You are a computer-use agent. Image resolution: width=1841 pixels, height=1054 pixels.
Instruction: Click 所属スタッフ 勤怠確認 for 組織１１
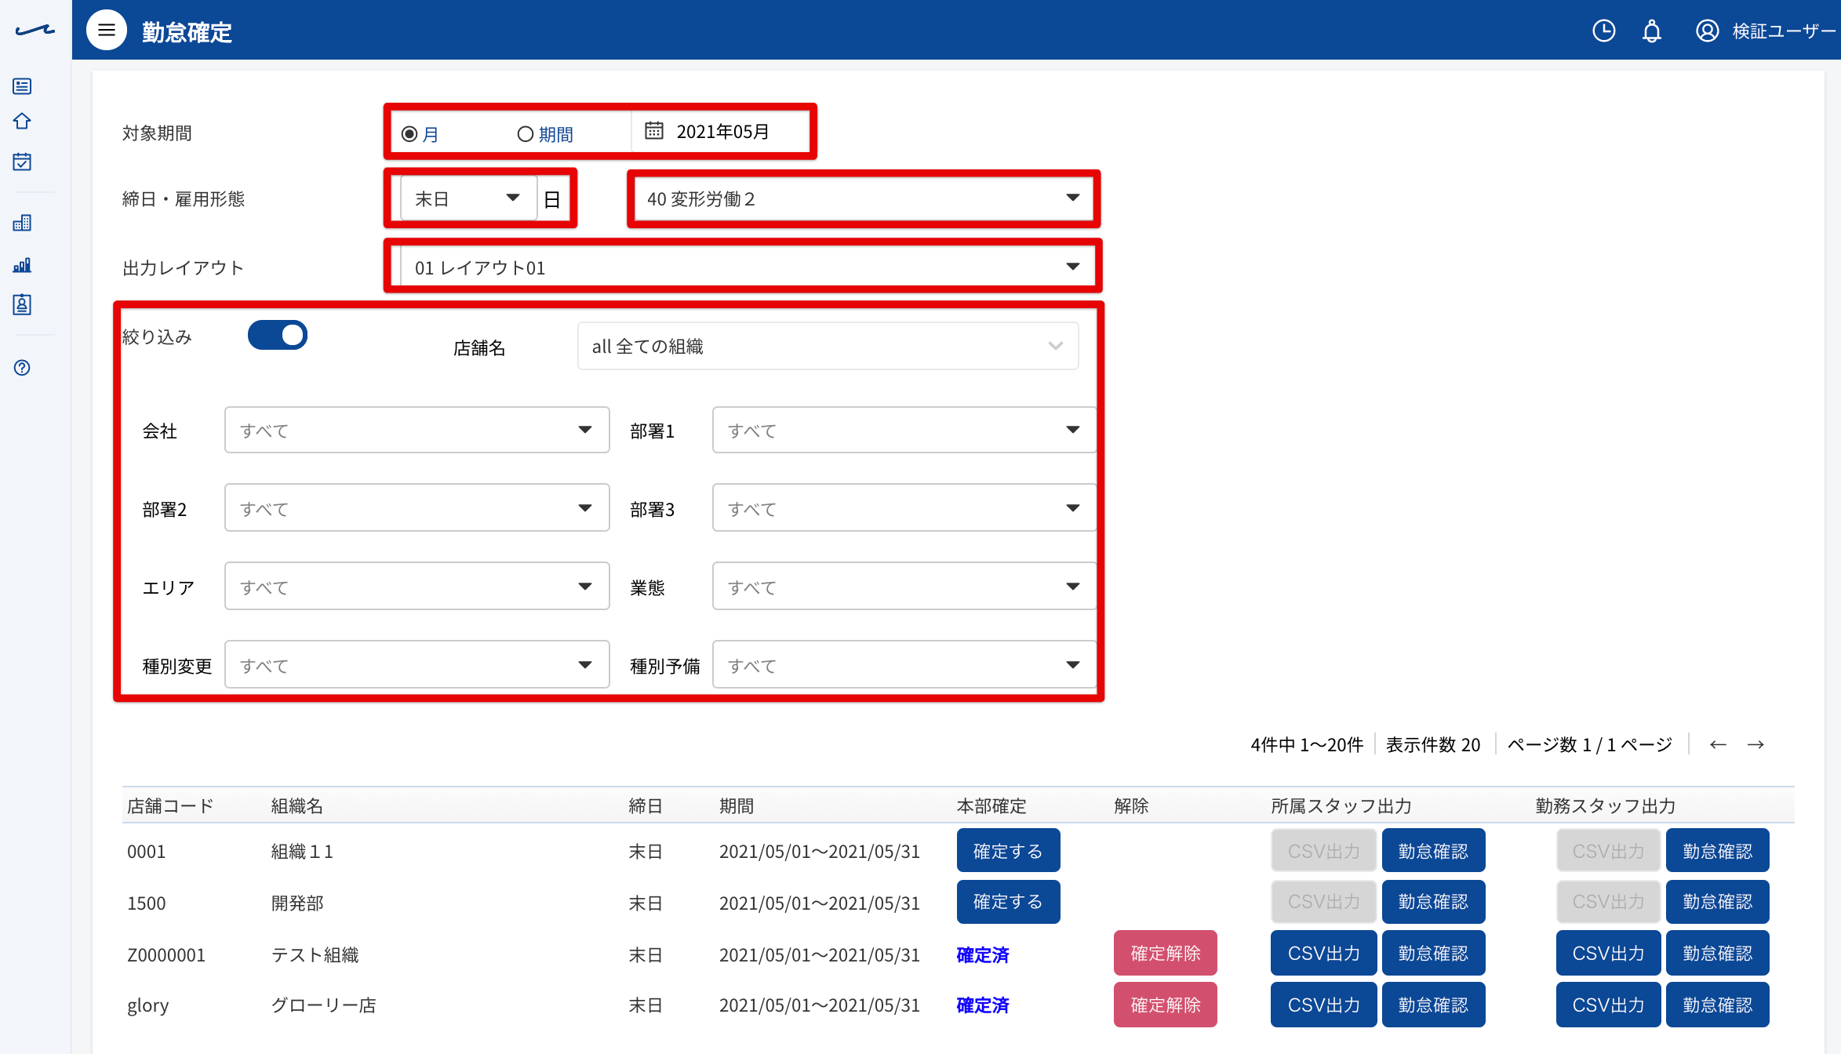tap(1433, 851)
